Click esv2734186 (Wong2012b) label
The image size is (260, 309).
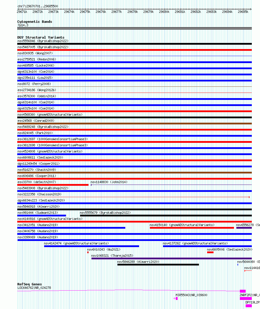(x=37, y=90)
